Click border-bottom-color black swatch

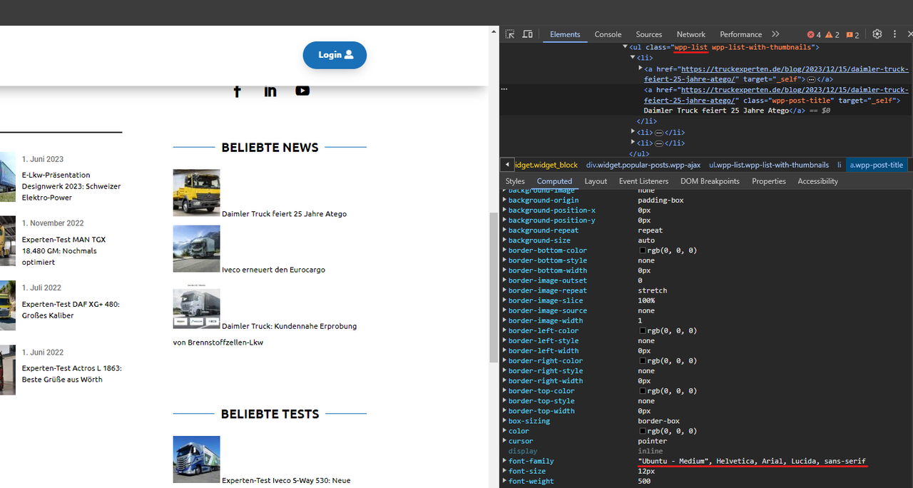[642, 250]
